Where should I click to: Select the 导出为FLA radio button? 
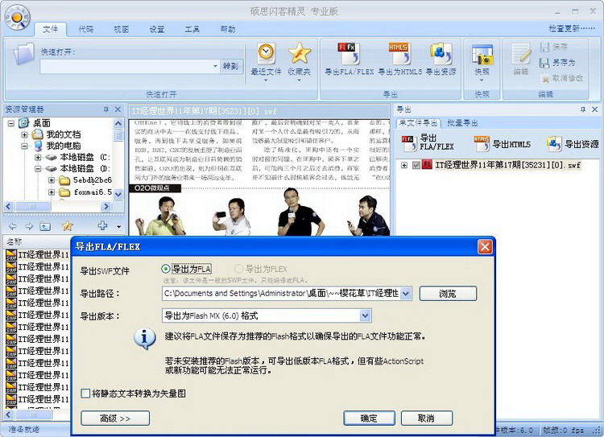pos(166,269)
